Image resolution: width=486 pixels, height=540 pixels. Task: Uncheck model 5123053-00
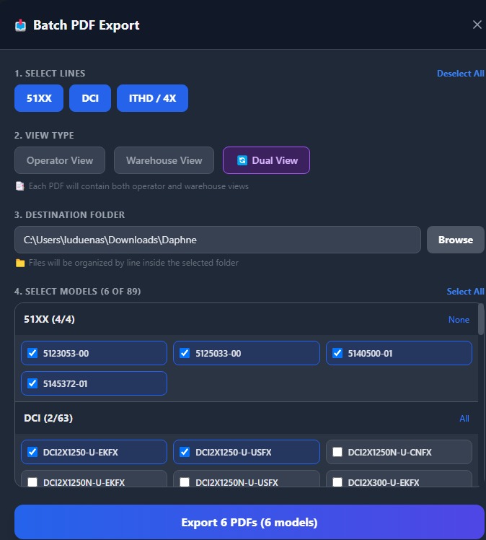(32, 353)
